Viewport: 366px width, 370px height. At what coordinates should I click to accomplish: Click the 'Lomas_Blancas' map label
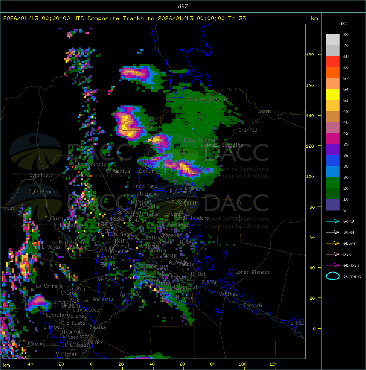[253, 272]
